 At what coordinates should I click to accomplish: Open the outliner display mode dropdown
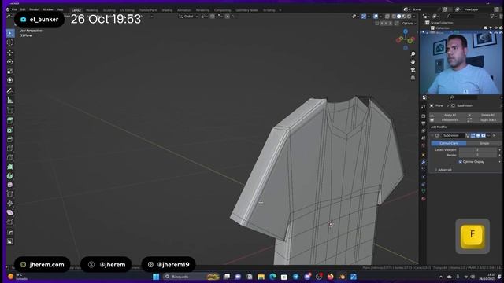435,16
